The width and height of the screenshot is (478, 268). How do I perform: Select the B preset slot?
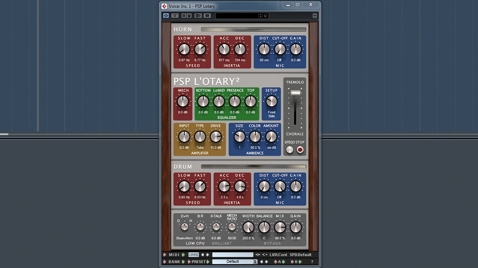pyautogui.click(x=296, y=262)
